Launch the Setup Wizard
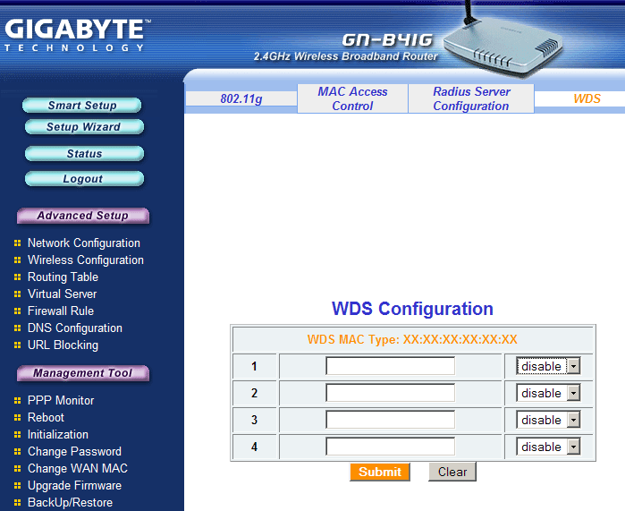The width and height of the screenshot is (625, 511). (84, 127)
